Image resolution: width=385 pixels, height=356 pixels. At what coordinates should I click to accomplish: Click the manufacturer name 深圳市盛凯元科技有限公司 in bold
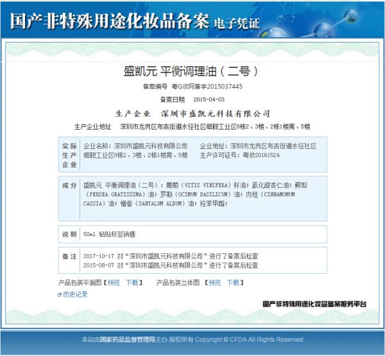tap(216, 114)
